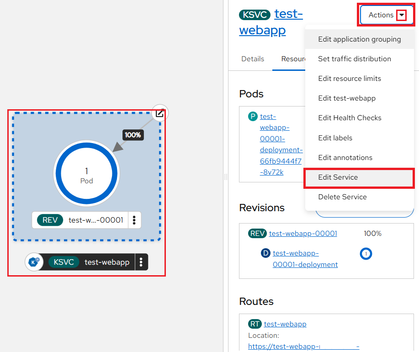
Task: Select Delete Service from Actions menu
Action: (x=342, y=197)
